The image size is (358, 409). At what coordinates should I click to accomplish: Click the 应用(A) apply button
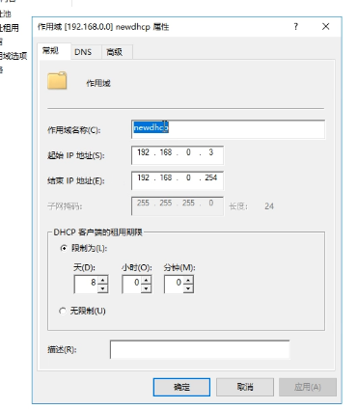point(308,387)
